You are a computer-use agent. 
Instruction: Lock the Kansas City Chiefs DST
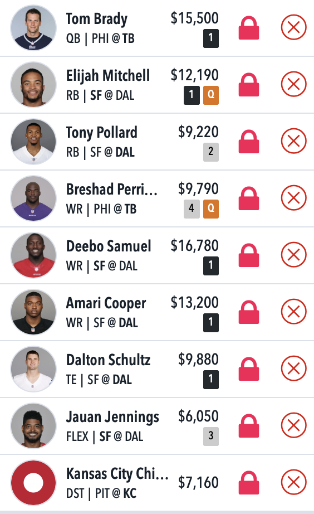(249, 483)
